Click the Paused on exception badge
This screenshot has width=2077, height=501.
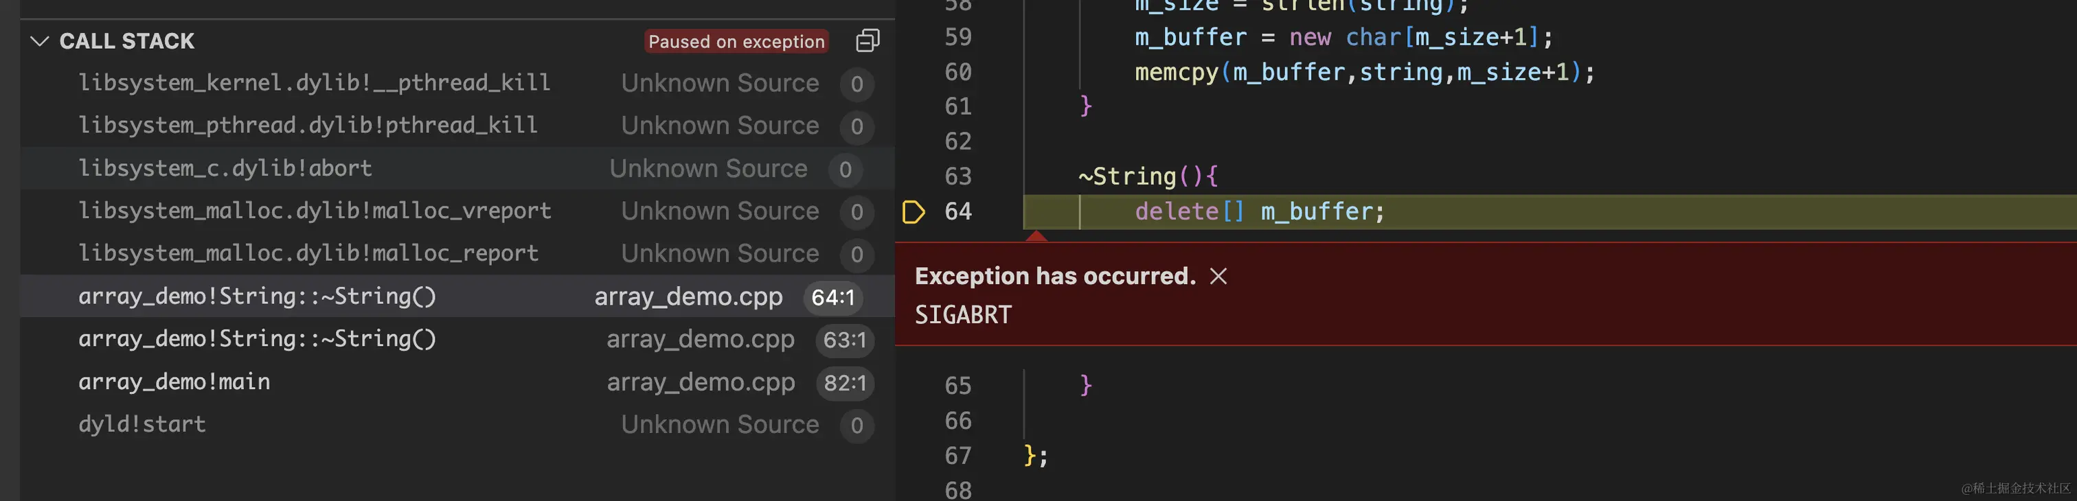(x=736, y=41)
